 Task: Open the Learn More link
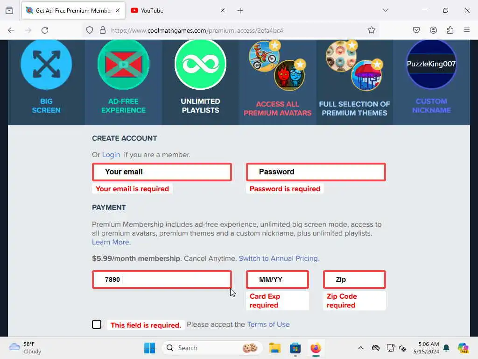click(x=111, y=242)
